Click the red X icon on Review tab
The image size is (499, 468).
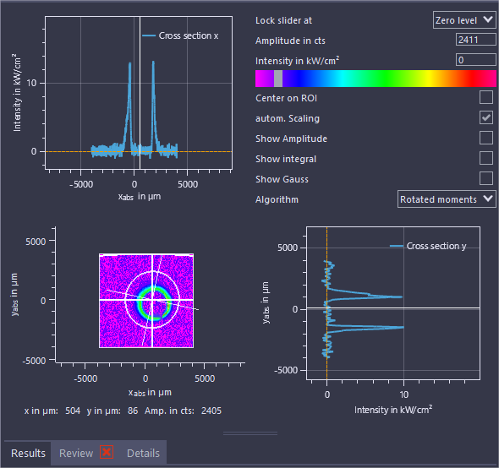pyautogui.click(x=107, y=452)
